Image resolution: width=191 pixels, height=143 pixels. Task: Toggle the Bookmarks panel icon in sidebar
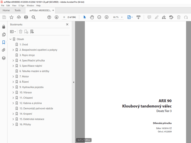click(x=4, y=42)
